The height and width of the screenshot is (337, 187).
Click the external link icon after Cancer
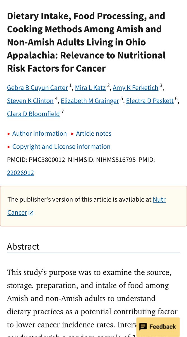click(31, 213)
